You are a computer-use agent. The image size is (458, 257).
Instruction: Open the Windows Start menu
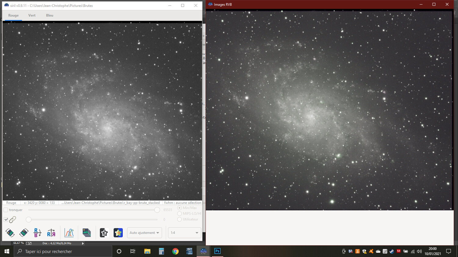click(x=7, y=251)
